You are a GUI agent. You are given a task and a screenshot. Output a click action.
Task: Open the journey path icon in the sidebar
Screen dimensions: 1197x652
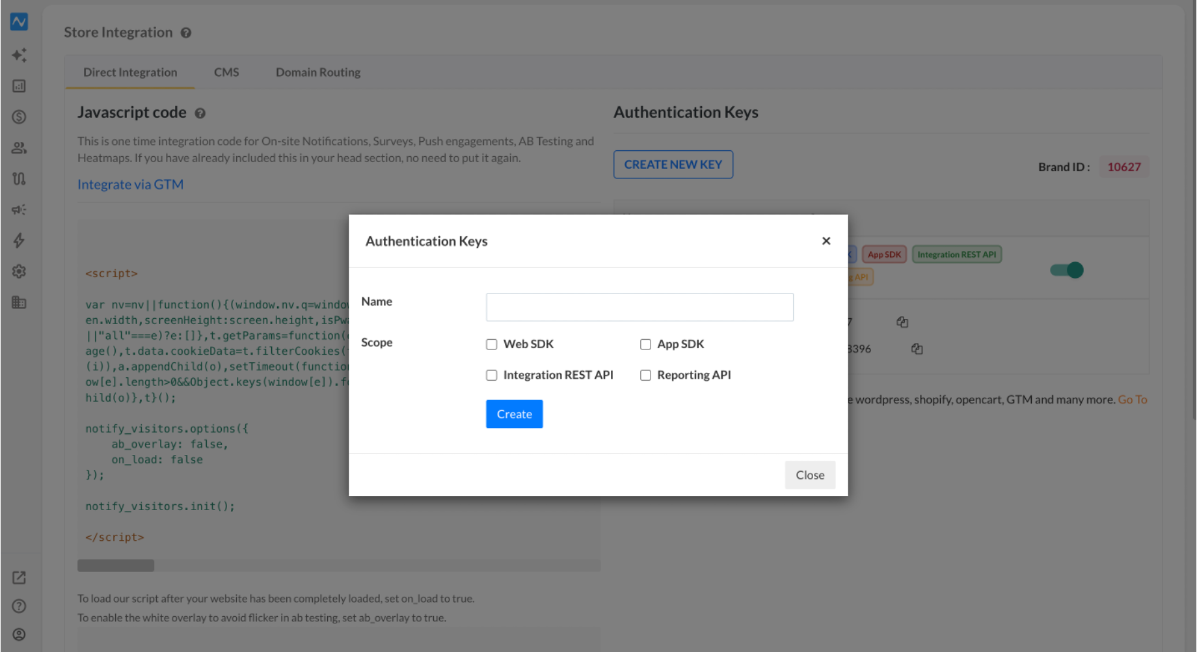(x=19, y=178)
